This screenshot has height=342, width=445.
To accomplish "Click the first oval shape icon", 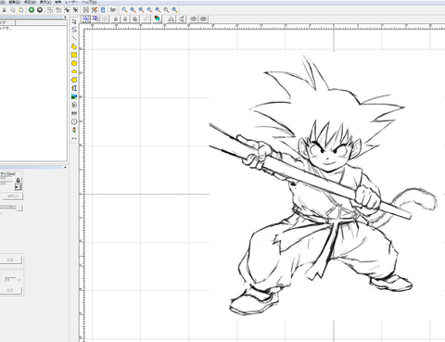I will 194,19.
